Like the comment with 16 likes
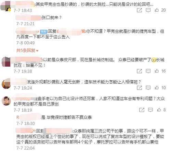 (160, 71)
